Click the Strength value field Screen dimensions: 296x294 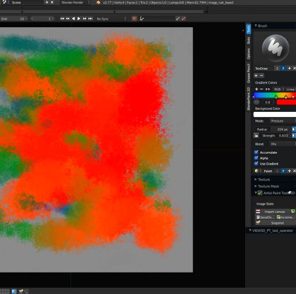click(275, 136)
